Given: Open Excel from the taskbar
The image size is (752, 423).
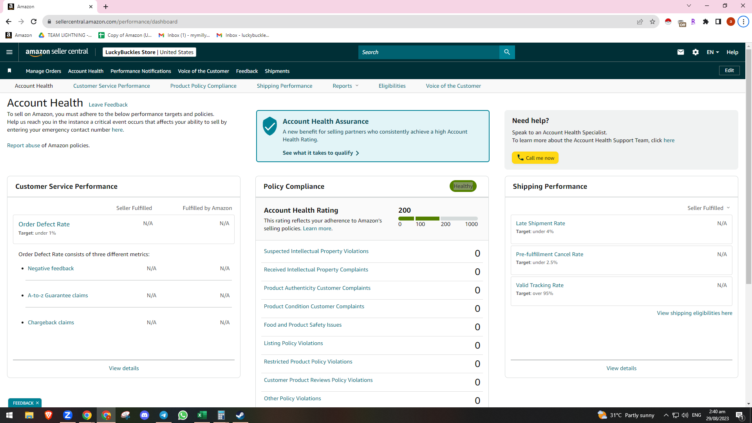Looking at the screenshot, I should (x=202, y=415).
